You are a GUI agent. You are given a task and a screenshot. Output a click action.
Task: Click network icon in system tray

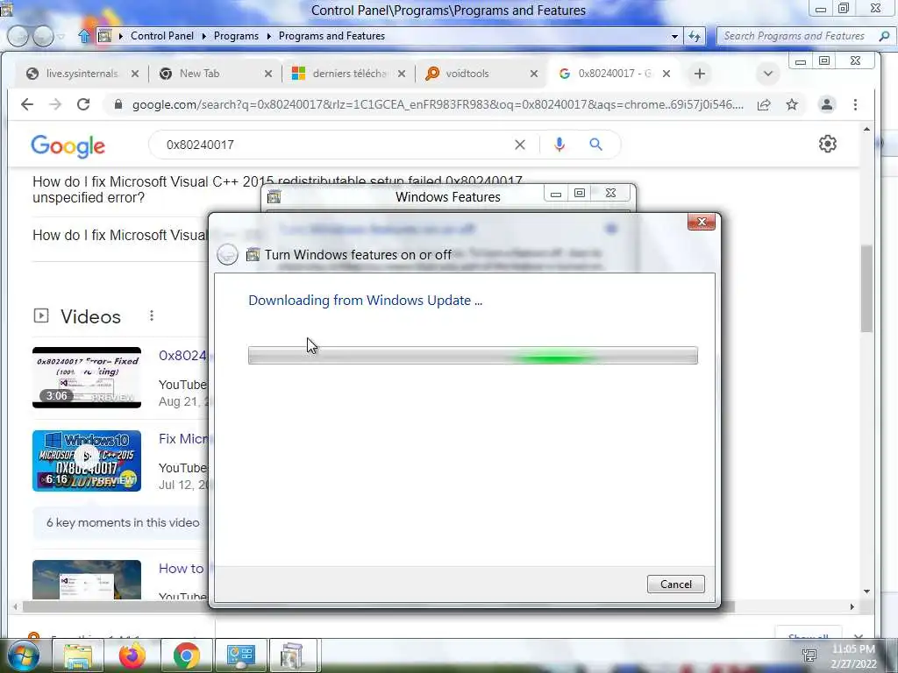tap(809, 655)
